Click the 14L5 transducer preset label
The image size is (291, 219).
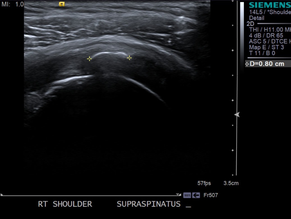(x=270, y=12)
